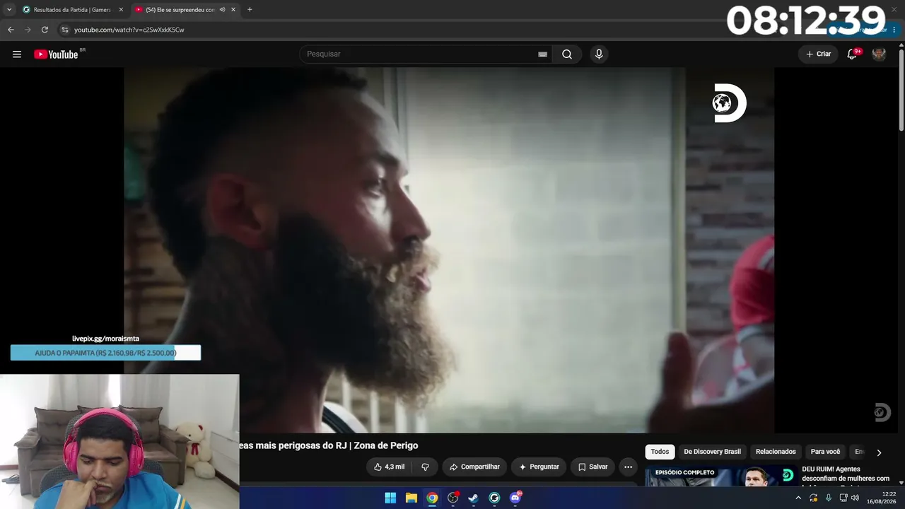Close the YouTube video tab
Image resolution: width=905 pixels, height=509 pixels.
[x=233, y=10]
